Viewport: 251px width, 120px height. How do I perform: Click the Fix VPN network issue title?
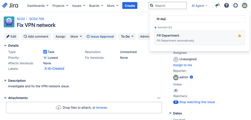click(36, 25)
